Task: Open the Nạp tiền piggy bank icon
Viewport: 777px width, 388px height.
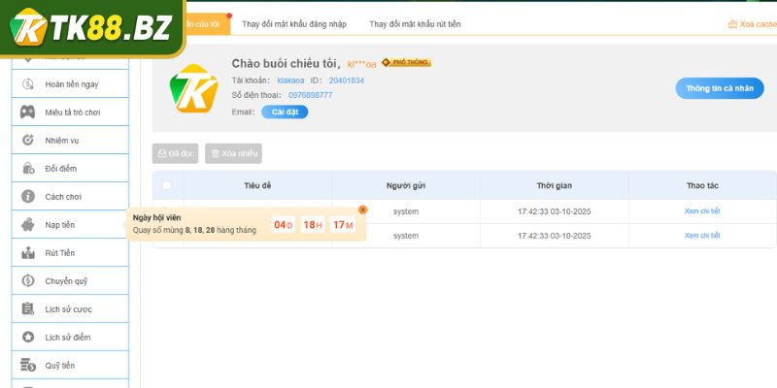Action: coord(27,225)
